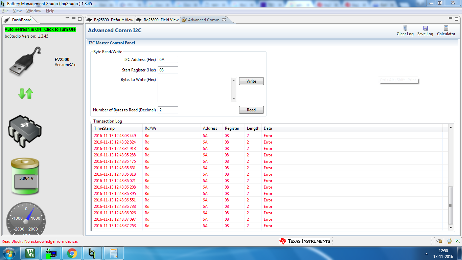Image resolution: width=462 pixels, height=260 pixels.
Task: Click the 3.864 V voltage reading
Action: [26, 178]
